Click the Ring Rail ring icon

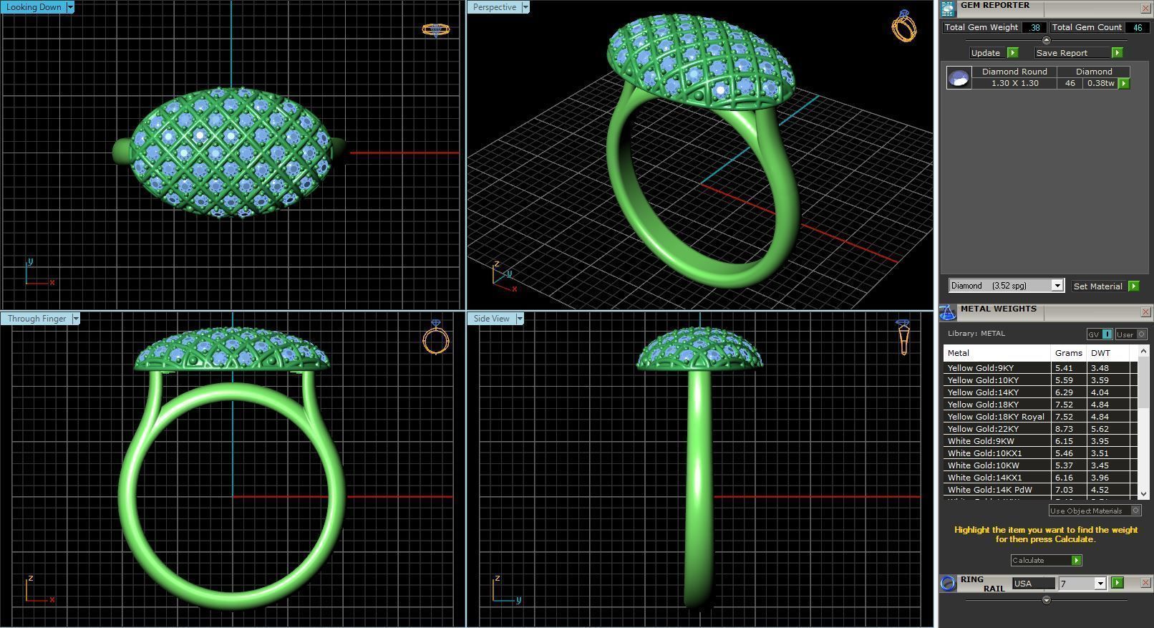(x=948, y=583)
